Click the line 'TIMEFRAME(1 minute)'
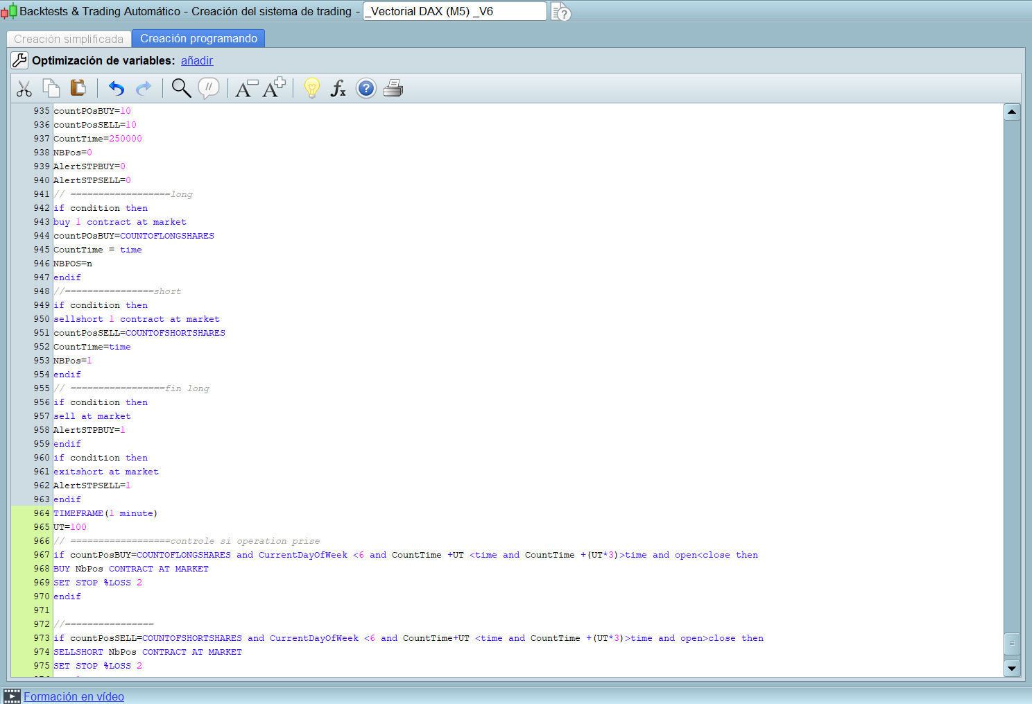This screenshot has width=1032, height=704. 105,513
